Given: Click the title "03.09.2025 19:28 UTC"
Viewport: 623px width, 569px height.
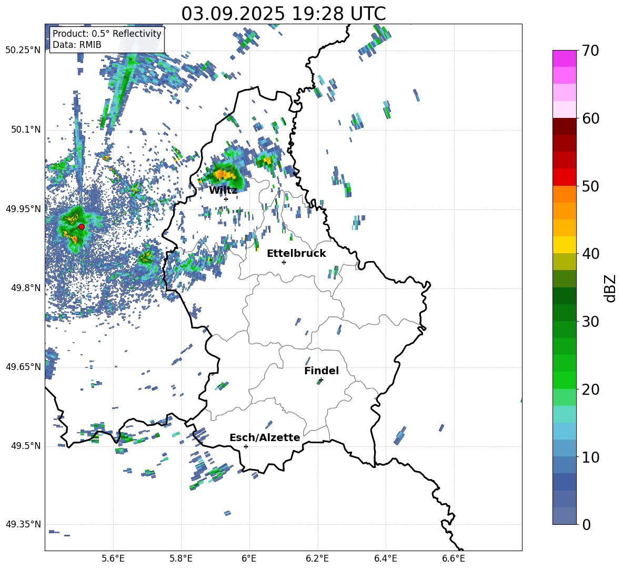Looking at the screenshot, I should coord(283,14).
